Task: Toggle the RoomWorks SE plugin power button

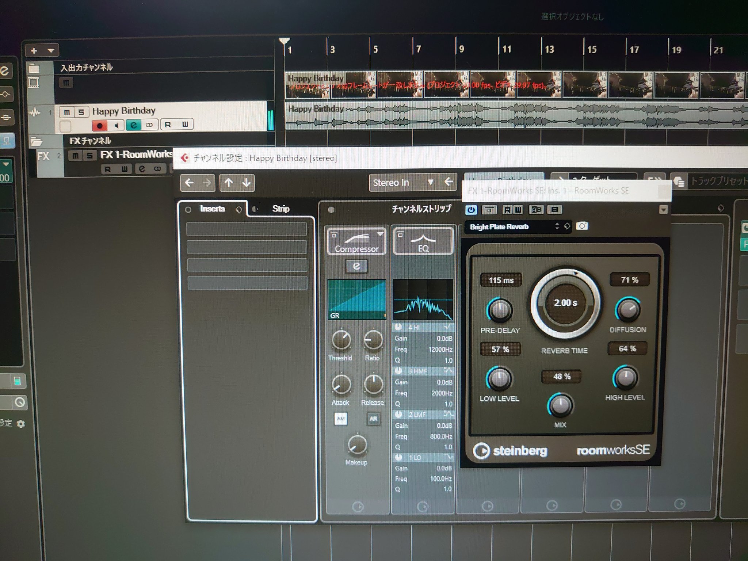Action: pyautogui.click(x=471, y=210)
